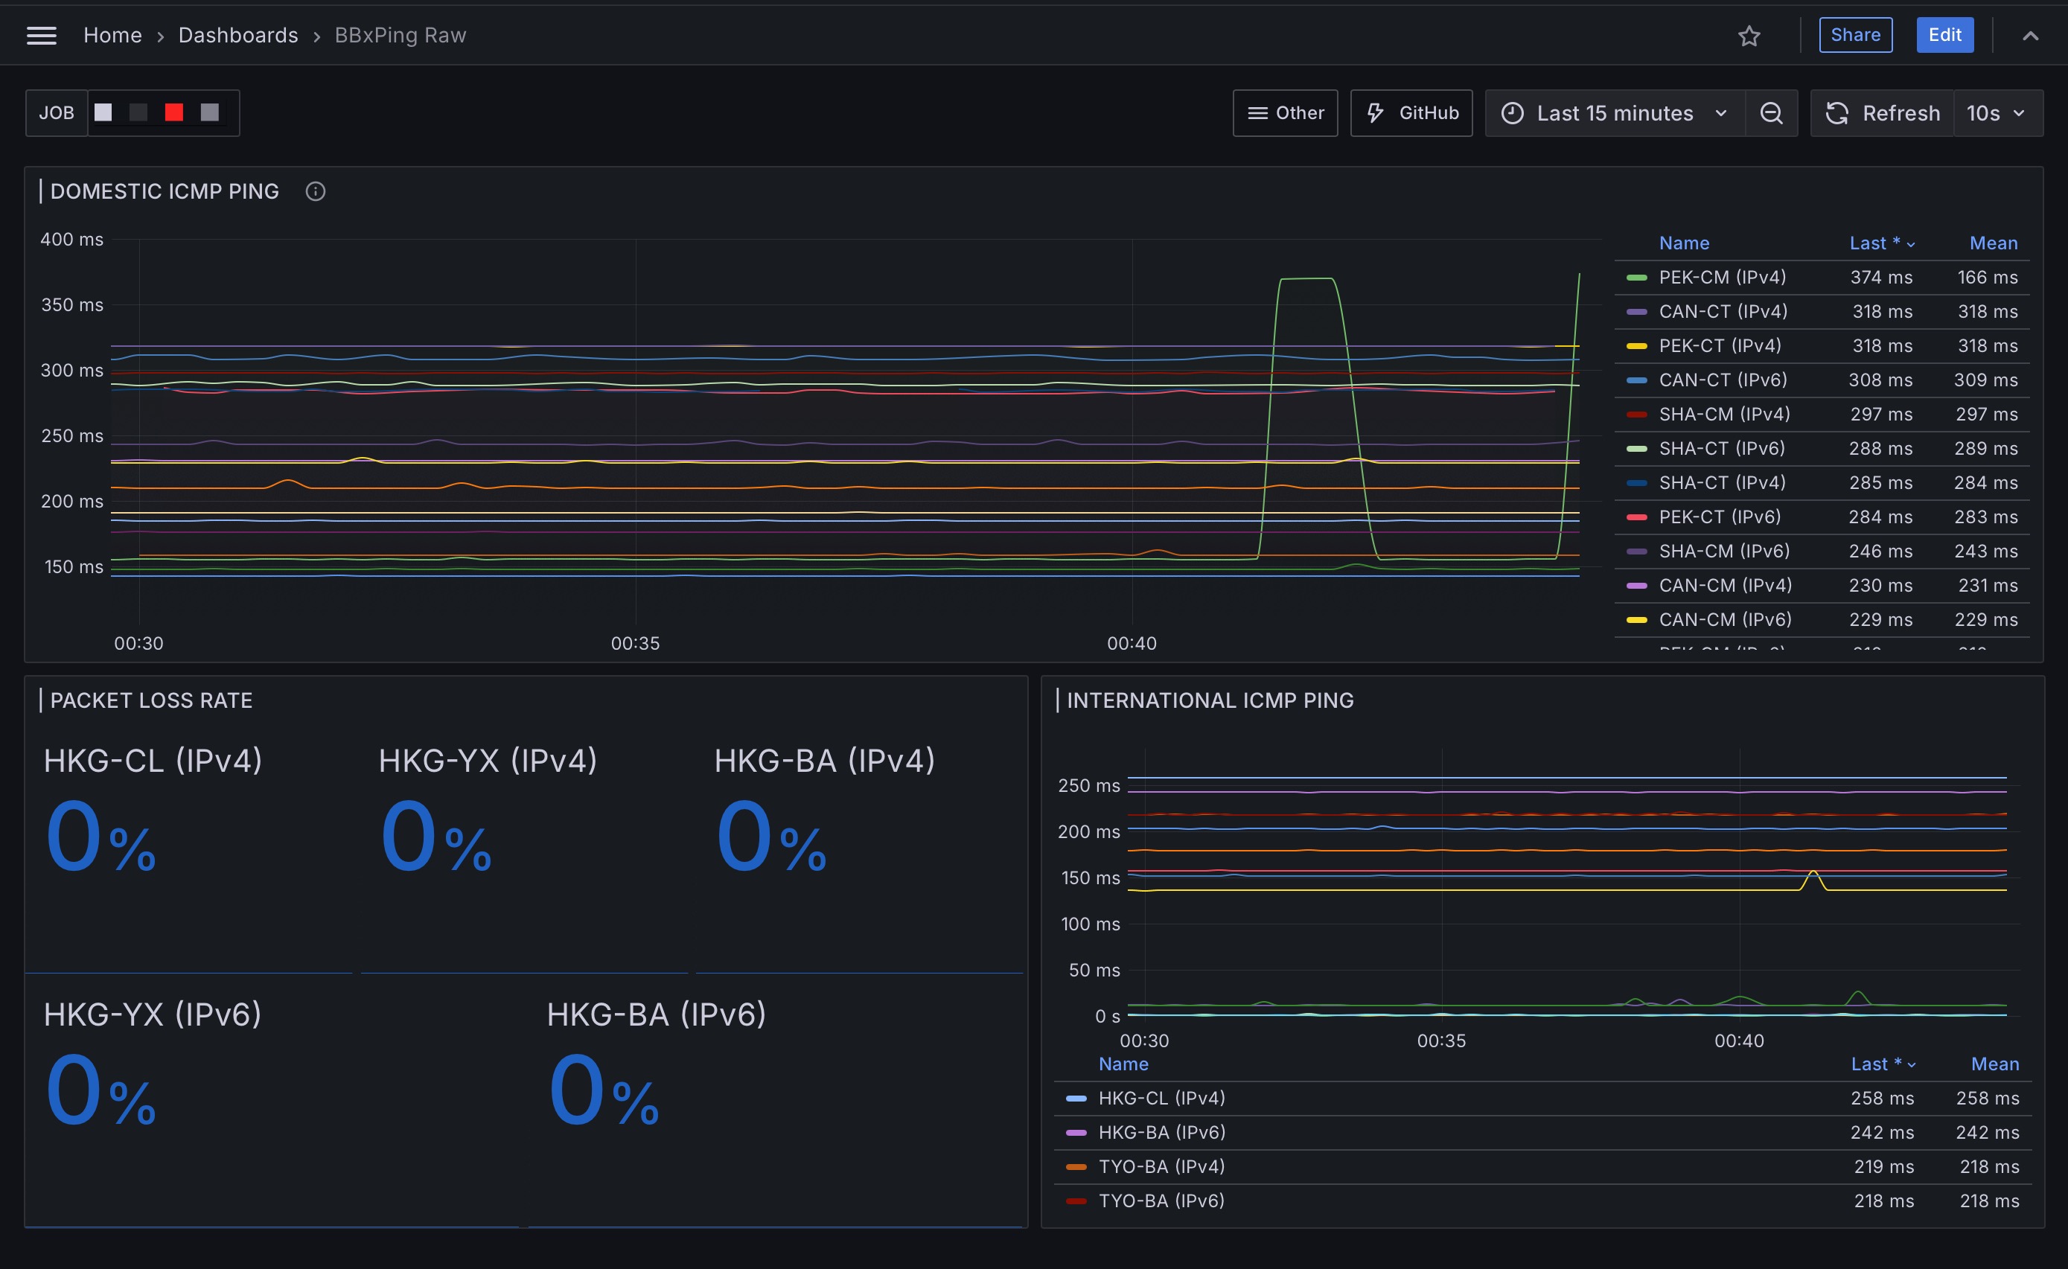Open the hamburger navigation menu
The width and height of the screenshot is (2068, 1269).
[41, 35]
